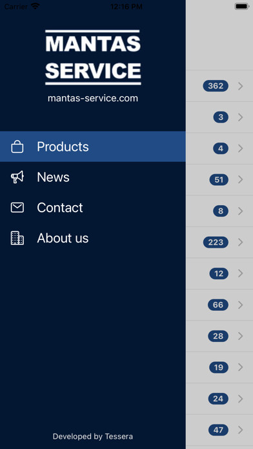Image resolution: width=253 pixels, height=449 pixels.
Task: Tap the Mantas Service logo
Action: (93, 57)
